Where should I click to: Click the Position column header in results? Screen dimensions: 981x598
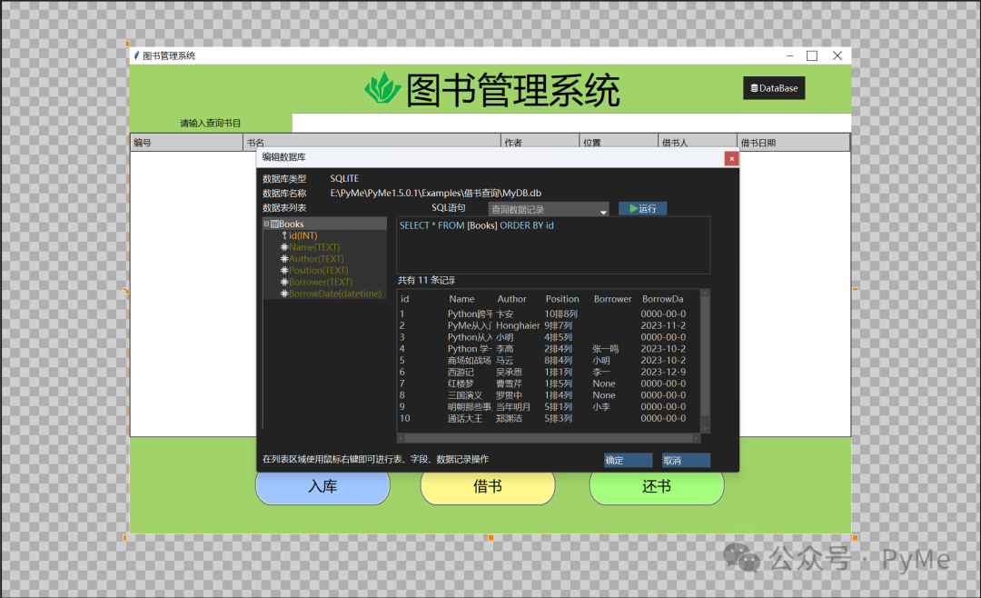(562, 299)
